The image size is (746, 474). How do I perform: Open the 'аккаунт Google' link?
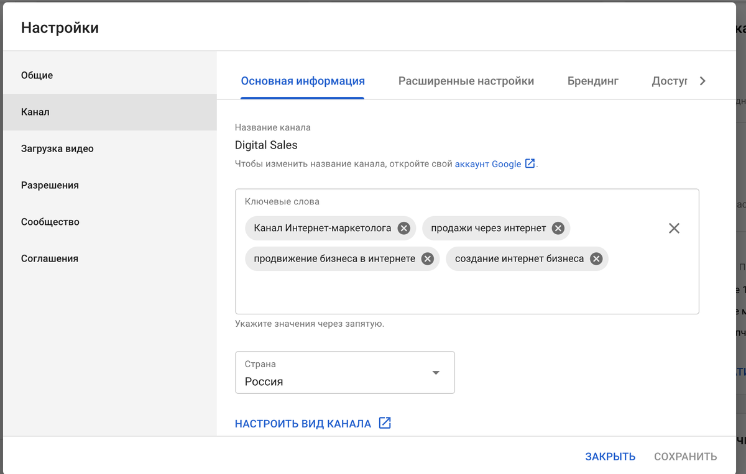488,164
